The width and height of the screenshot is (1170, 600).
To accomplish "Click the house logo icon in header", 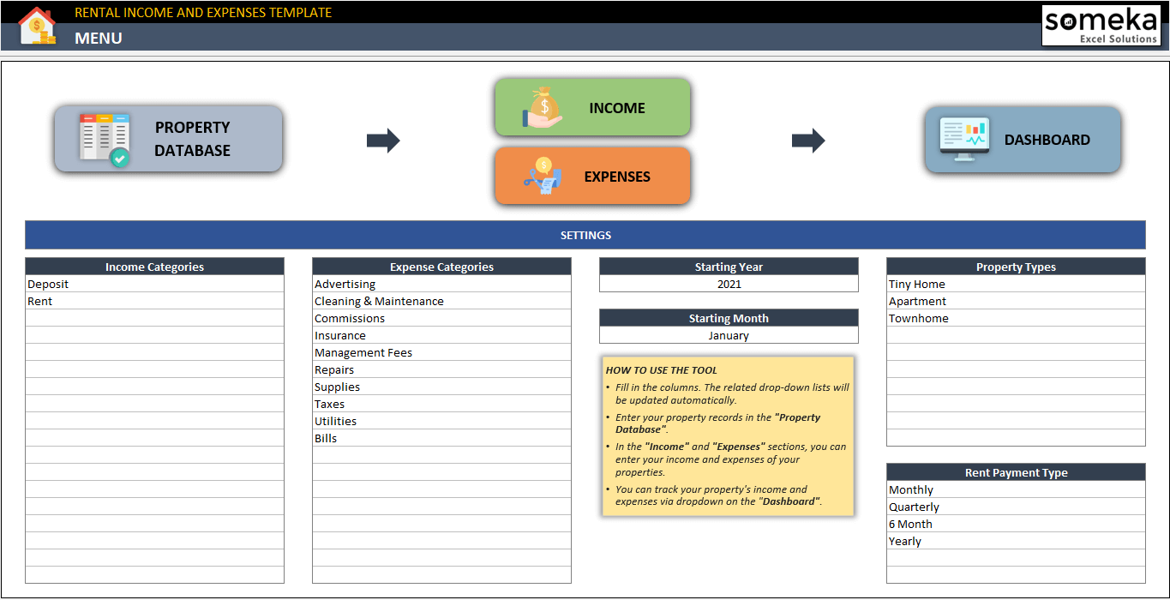I will (37, 26).
